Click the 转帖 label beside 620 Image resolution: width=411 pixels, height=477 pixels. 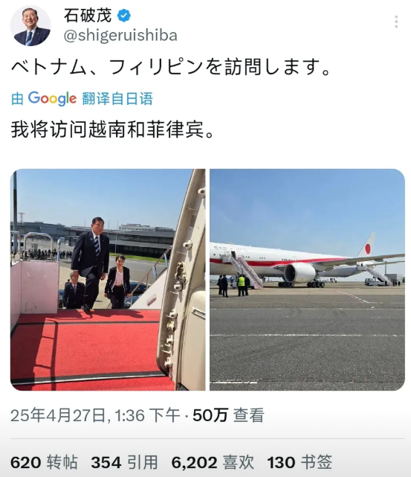pyautogui.click(x=62, y=463)
